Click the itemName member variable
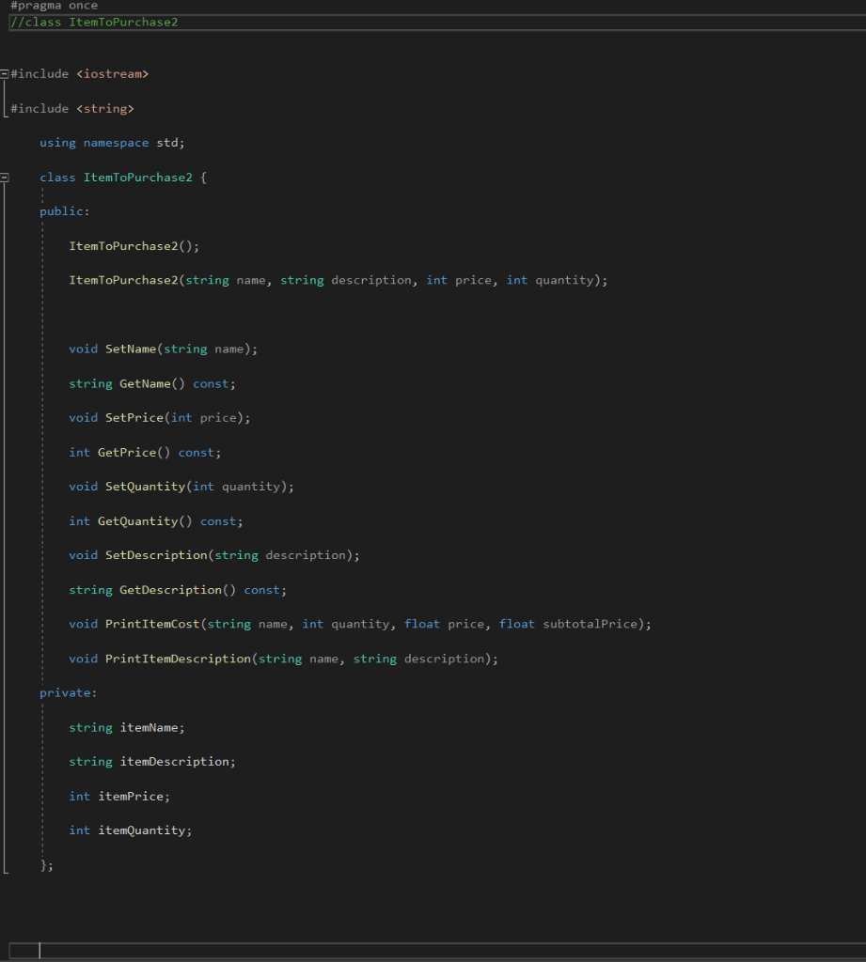This screenshot has width=866, height=962. [x=146, y=727]
